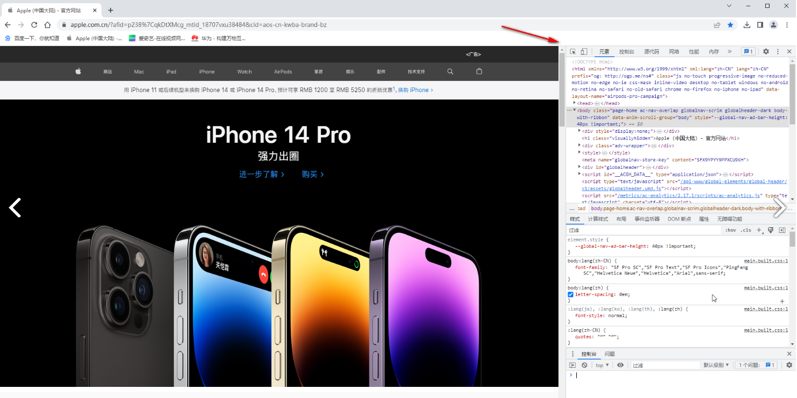797x398 pixels.
Task: Click the console 过滤 filter input
Action: click(665, 365)
